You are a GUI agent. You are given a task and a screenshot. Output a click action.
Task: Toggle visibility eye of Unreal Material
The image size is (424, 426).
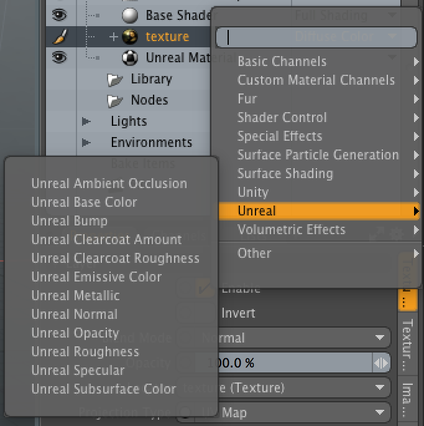pos(60,58)
